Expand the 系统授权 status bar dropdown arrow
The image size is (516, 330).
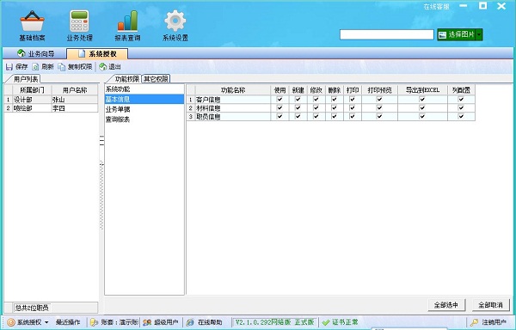(x=46, y=322)
